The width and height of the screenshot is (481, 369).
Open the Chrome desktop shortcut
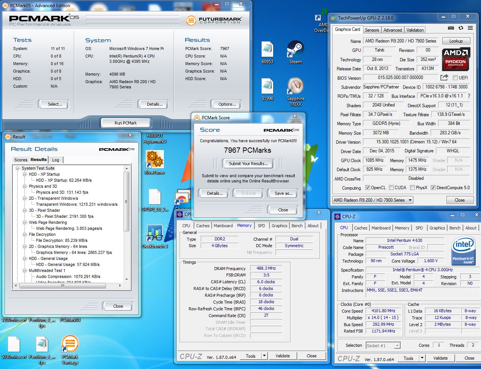point(182,200)
